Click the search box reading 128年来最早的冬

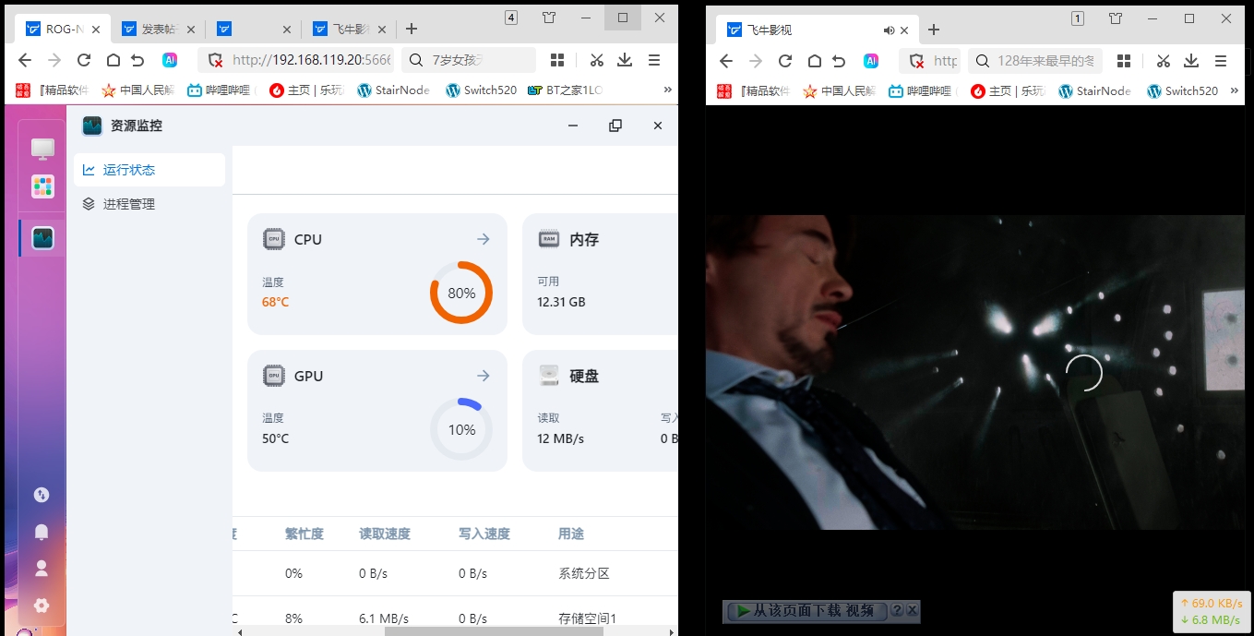[1034, 60]
